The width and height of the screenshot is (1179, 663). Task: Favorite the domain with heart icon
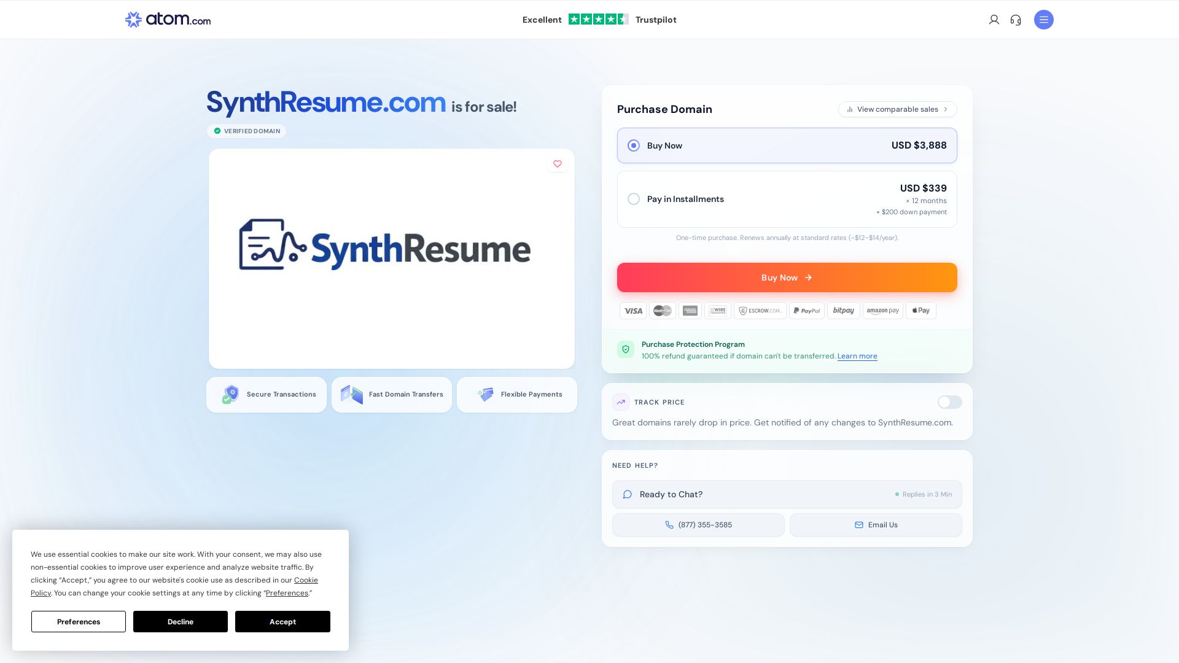click(x=558, y=164)
